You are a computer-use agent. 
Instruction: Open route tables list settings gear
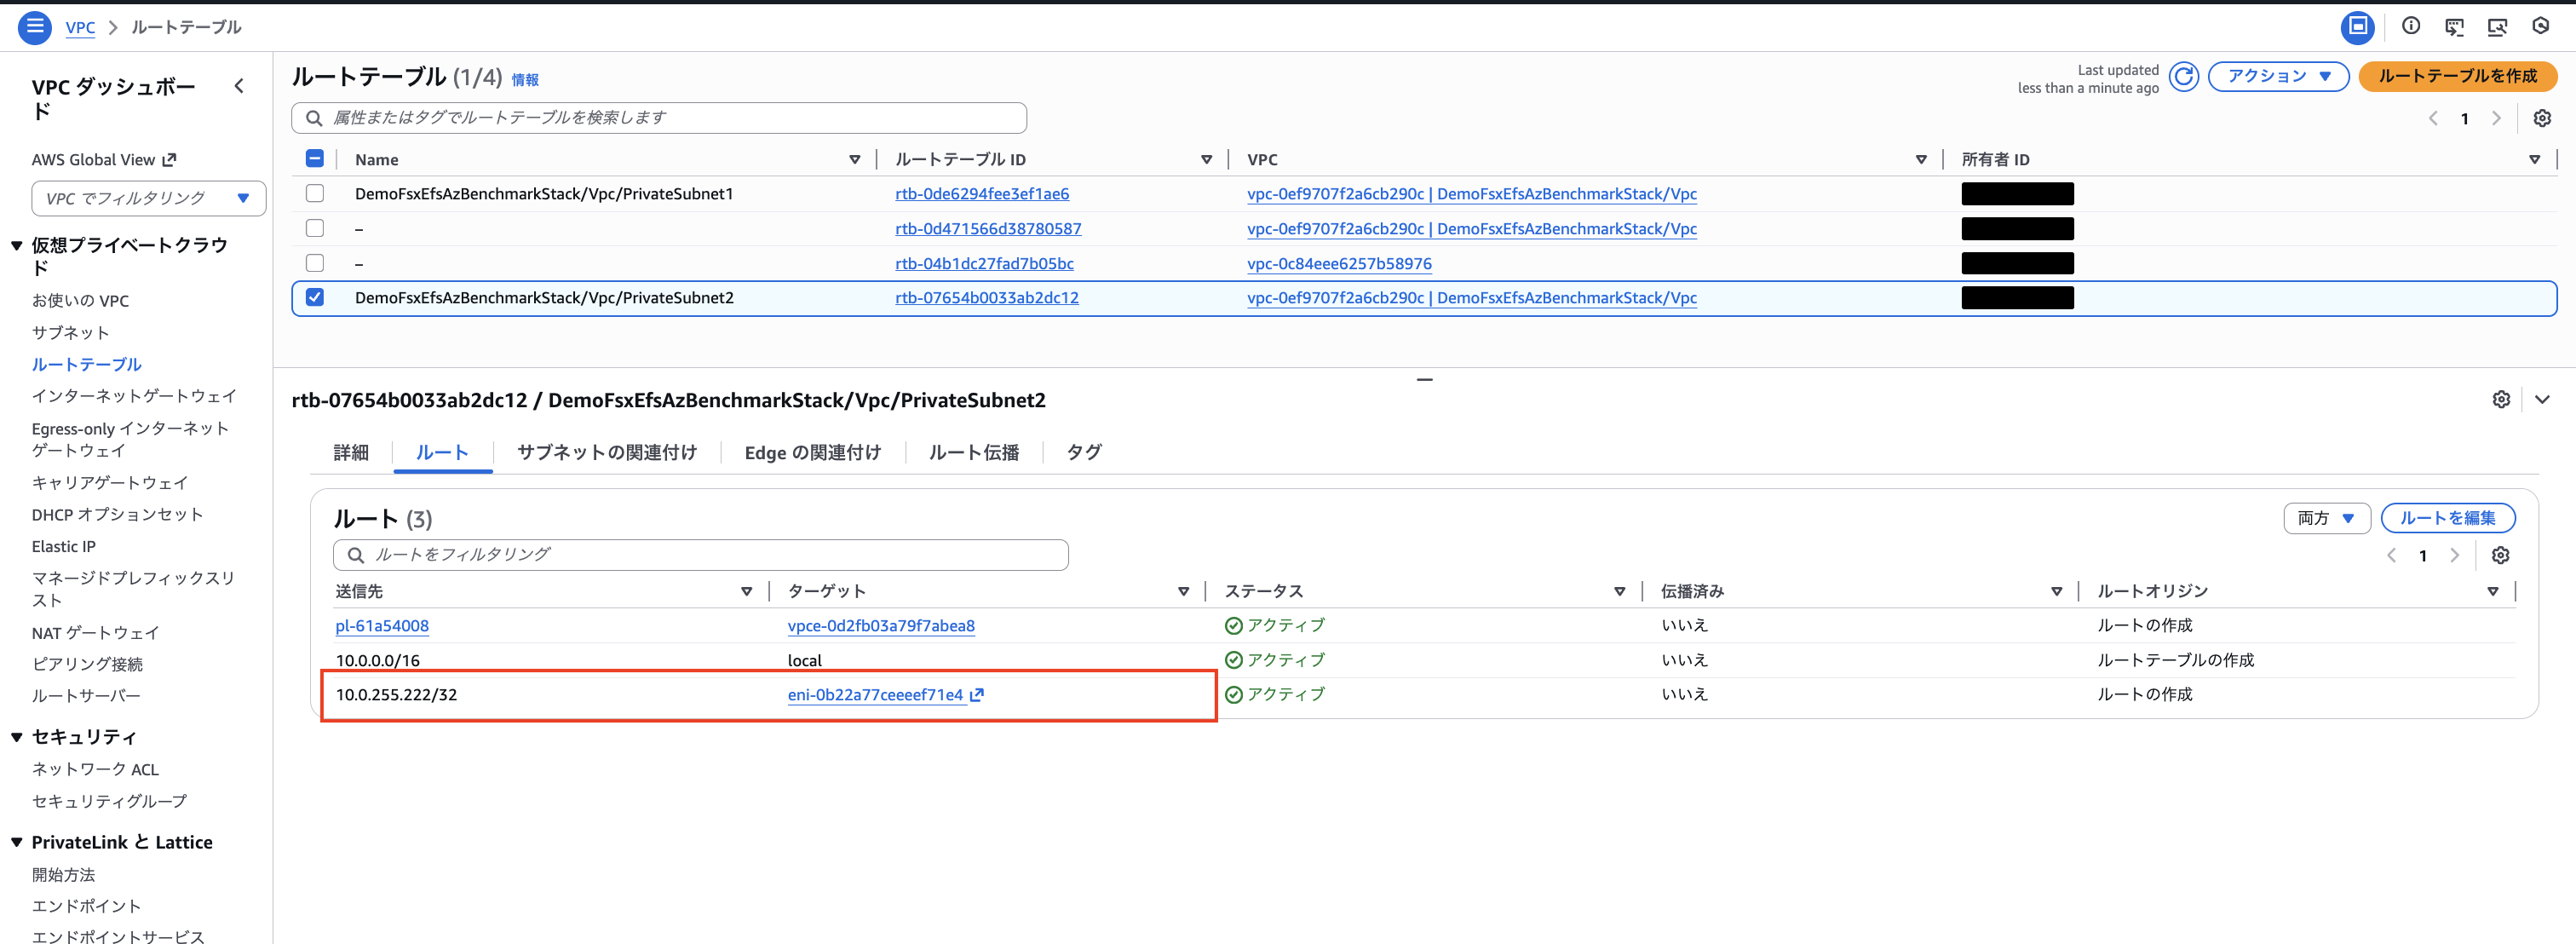[2541, 119]
